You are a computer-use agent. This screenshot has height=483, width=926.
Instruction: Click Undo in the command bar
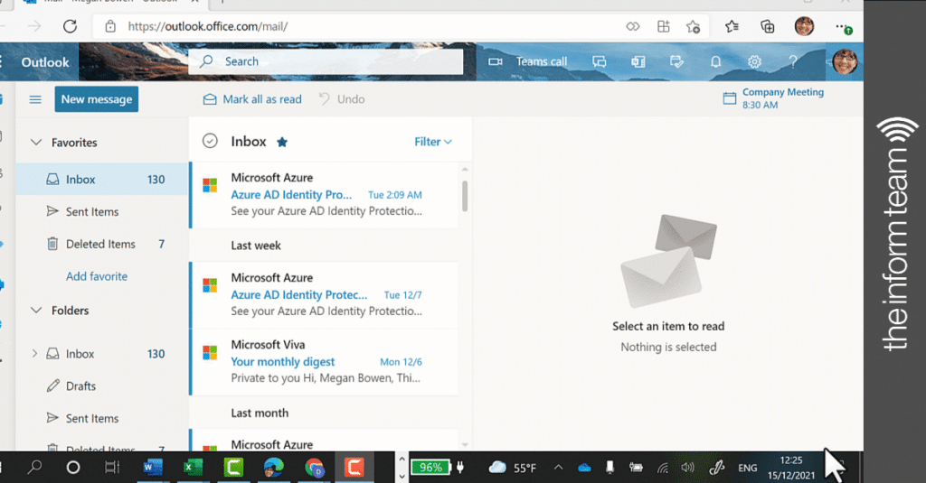pyautogui.click(x=342, y=99)
